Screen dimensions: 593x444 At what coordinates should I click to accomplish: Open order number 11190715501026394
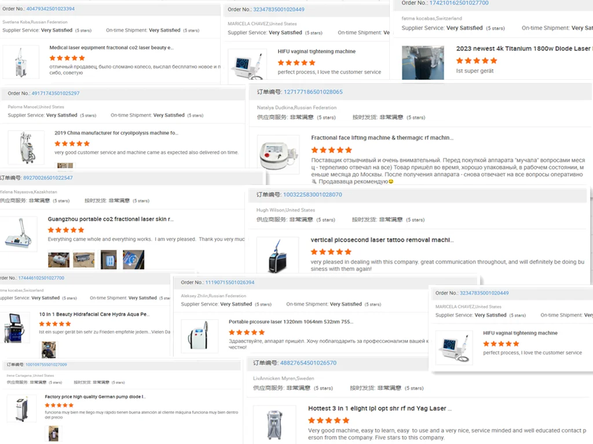[x=229, y=282]
